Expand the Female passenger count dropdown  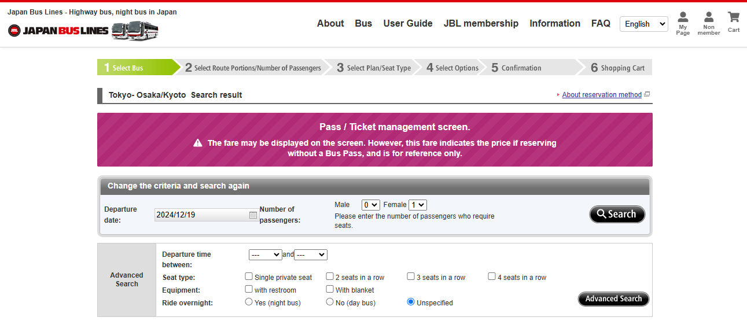(x=417, y=205)
